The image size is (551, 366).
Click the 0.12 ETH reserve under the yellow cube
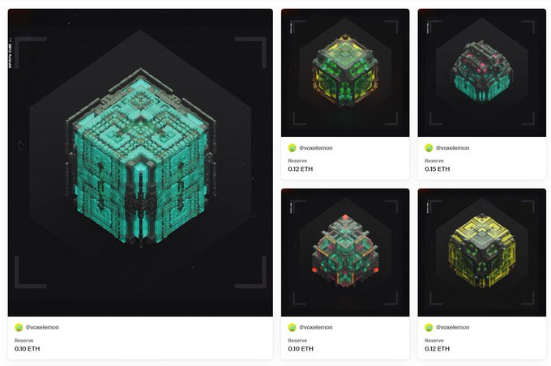[x=437, y=349]
